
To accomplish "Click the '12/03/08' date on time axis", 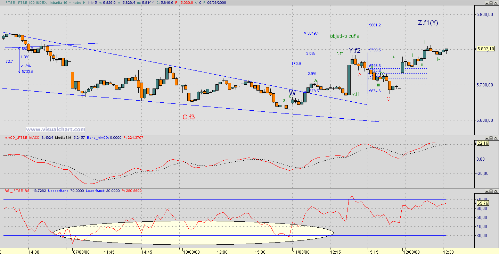I will (411, 252).
